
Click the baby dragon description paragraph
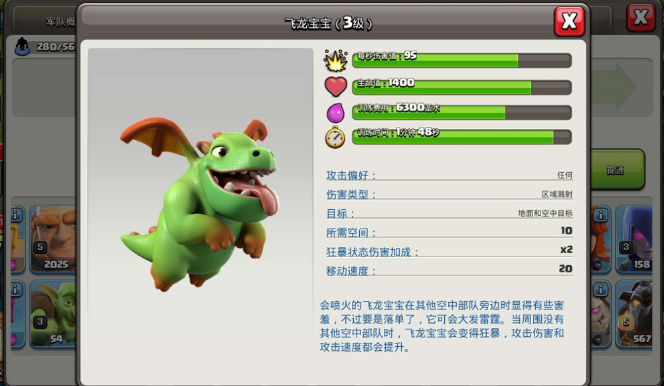442,326
